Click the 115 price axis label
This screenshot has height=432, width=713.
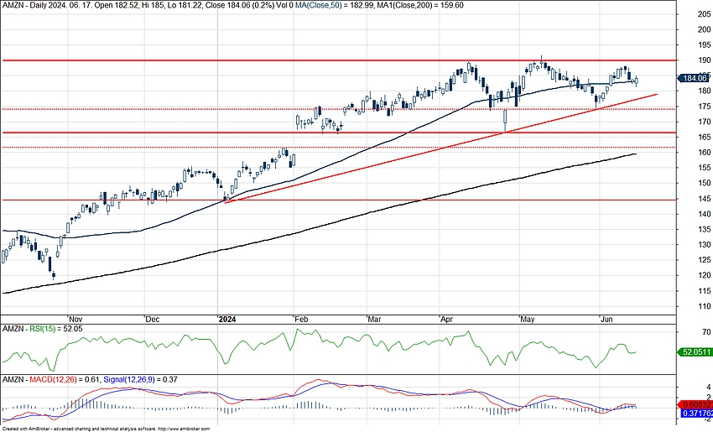pyautogui.click(x=705, y=290)
